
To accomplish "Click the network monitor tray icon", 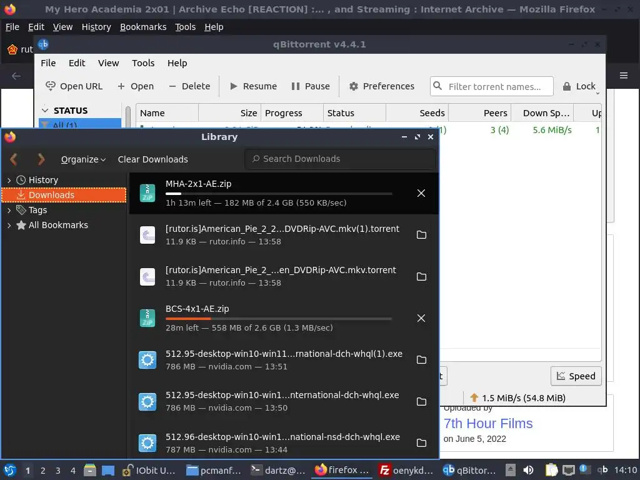I will (x=568, y=470).
